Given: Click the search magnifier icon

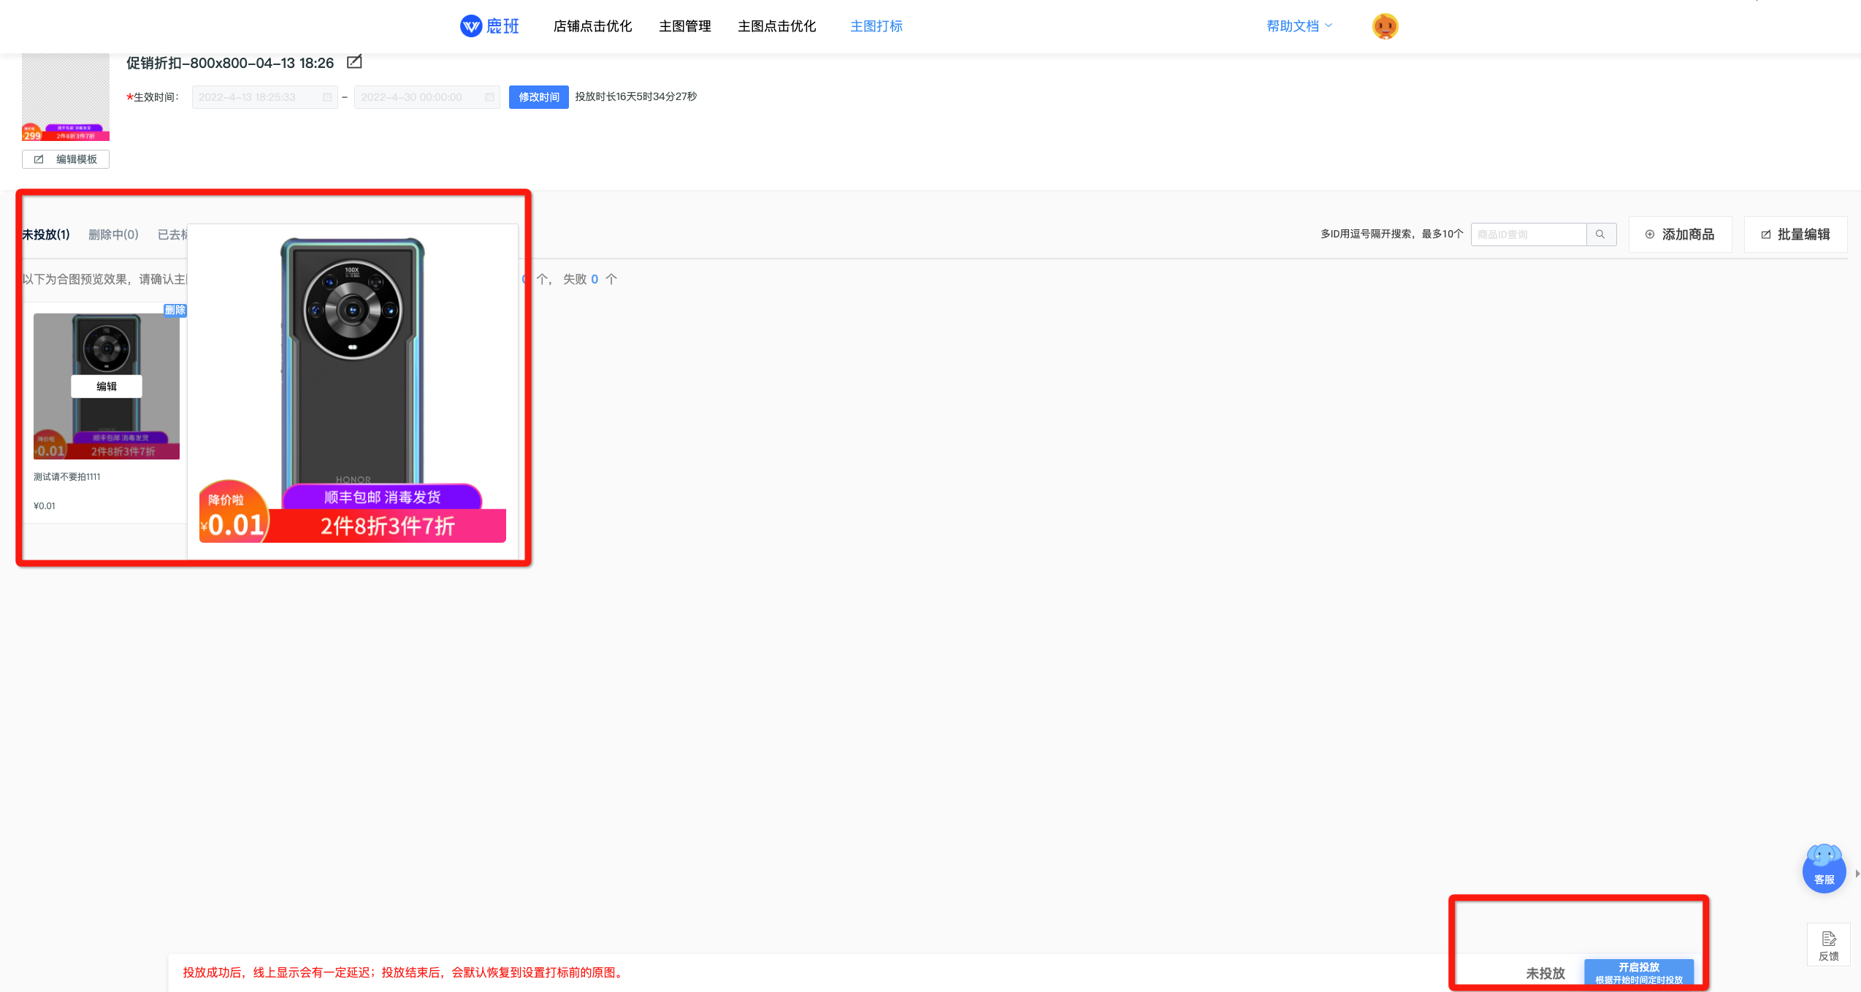Looking at the screenshot, I should (1600, 234).
